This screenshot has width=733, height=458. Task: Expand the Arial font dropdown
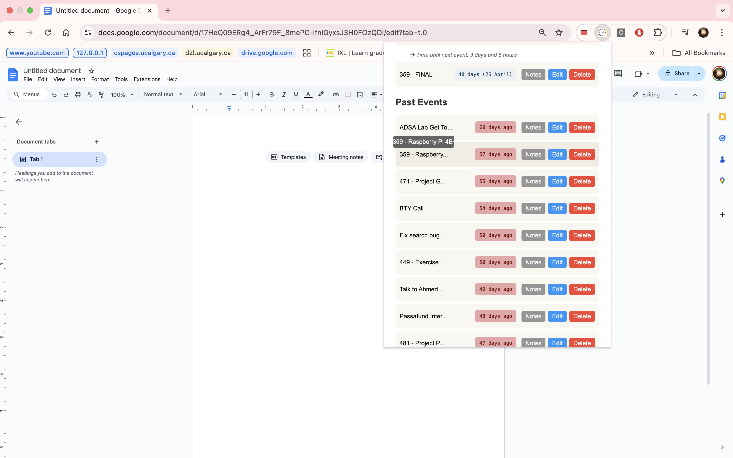(208, 94)
